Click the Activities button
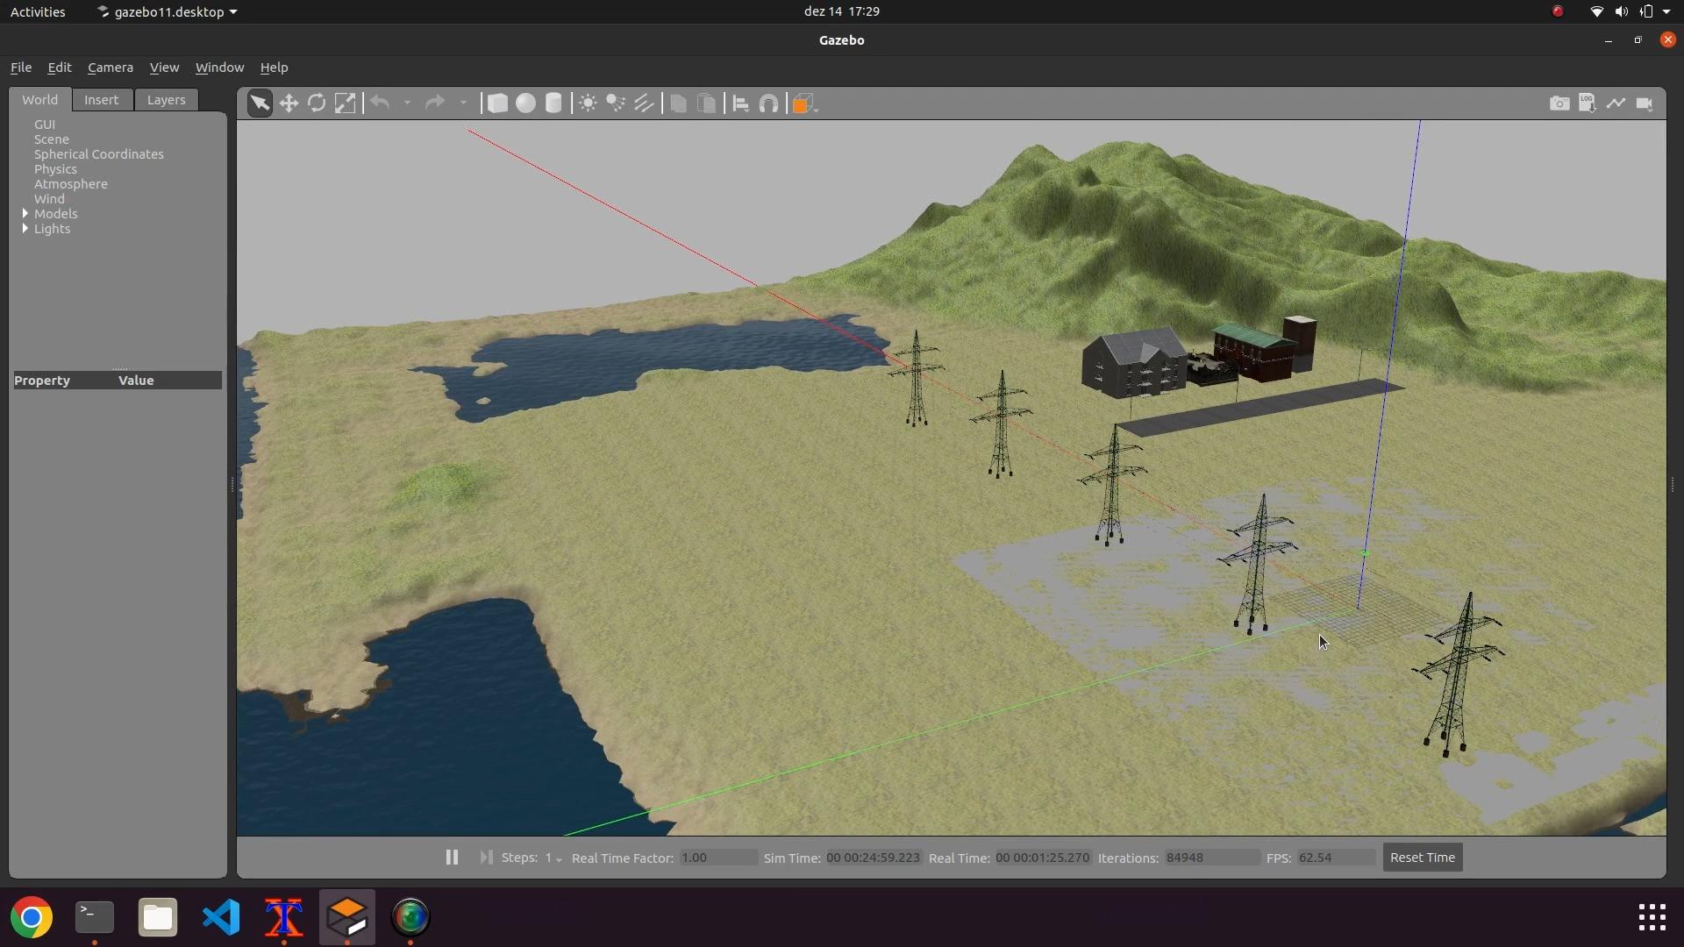This screenshot has width=1684, height=947. coord(38,11)
